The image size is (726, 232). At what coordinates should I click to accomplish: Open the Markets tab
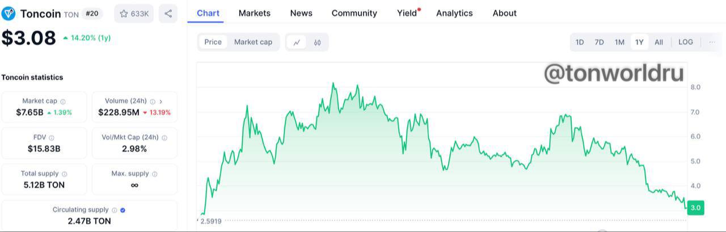point(255,13)
